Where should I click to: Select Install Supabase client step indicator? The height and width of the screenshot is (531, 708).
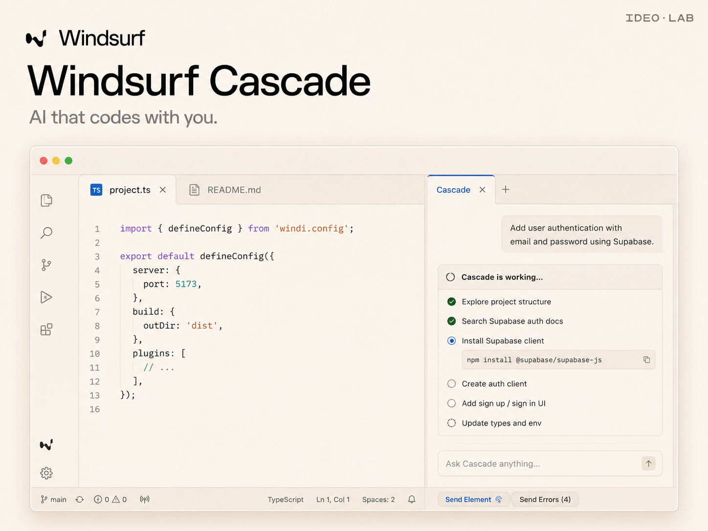452,341
